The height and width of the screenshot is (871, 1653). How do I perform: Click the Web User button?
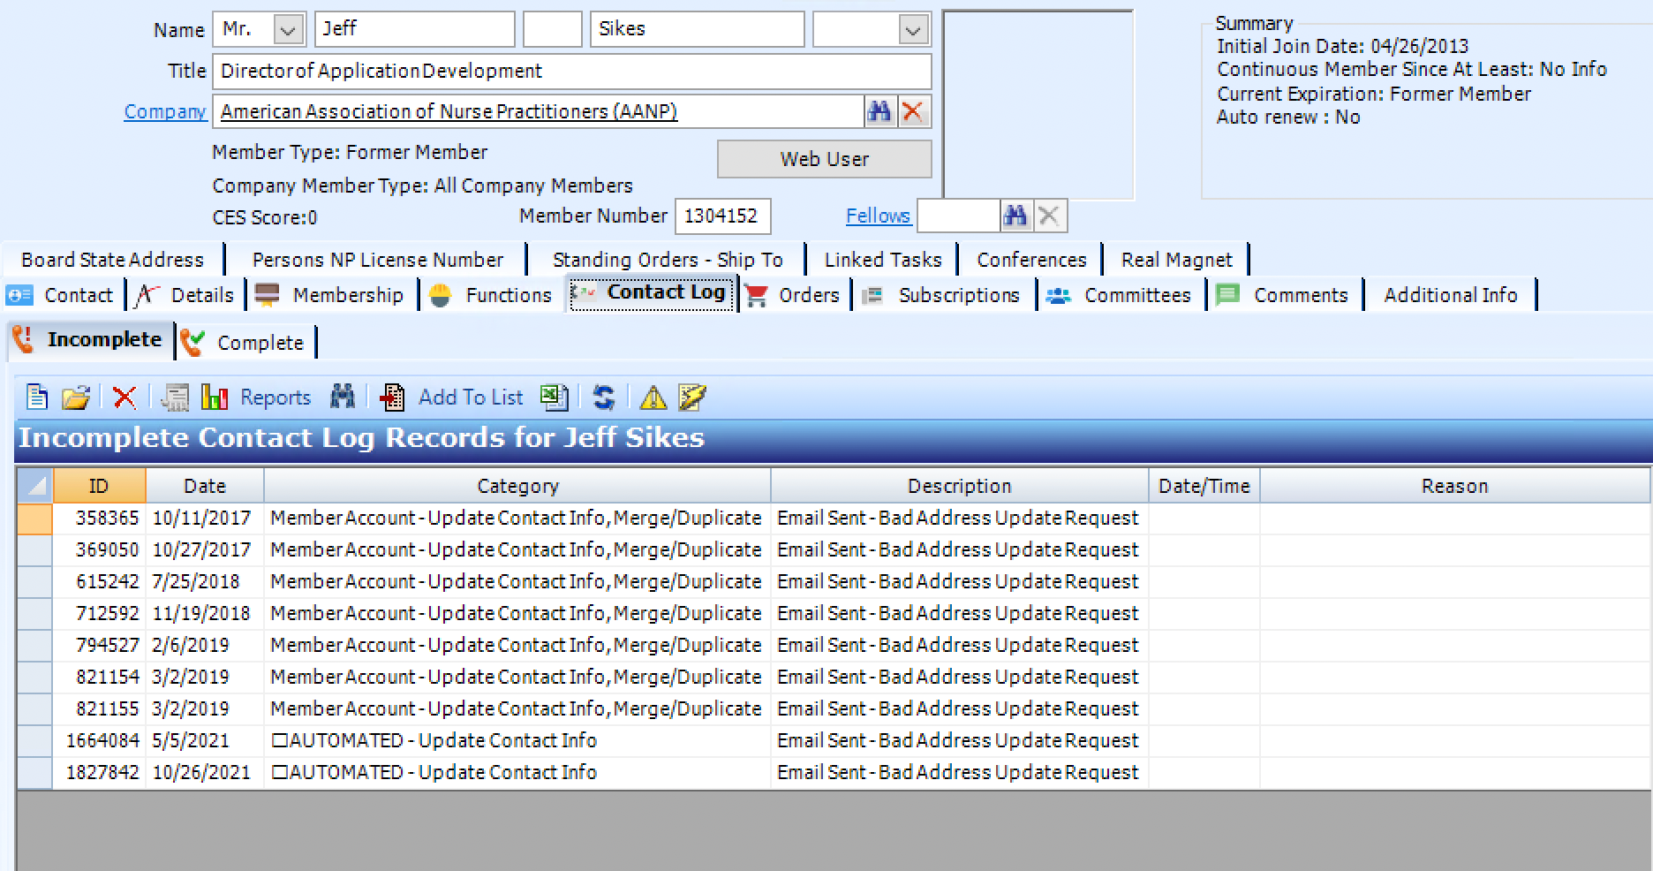pos(824,159)
